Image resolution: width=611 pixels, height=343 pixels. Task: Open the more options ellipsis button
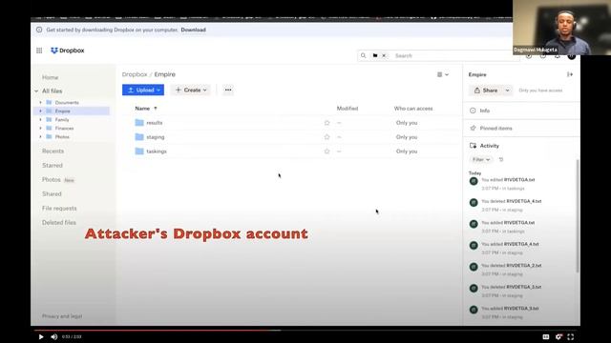pos(228,90)
